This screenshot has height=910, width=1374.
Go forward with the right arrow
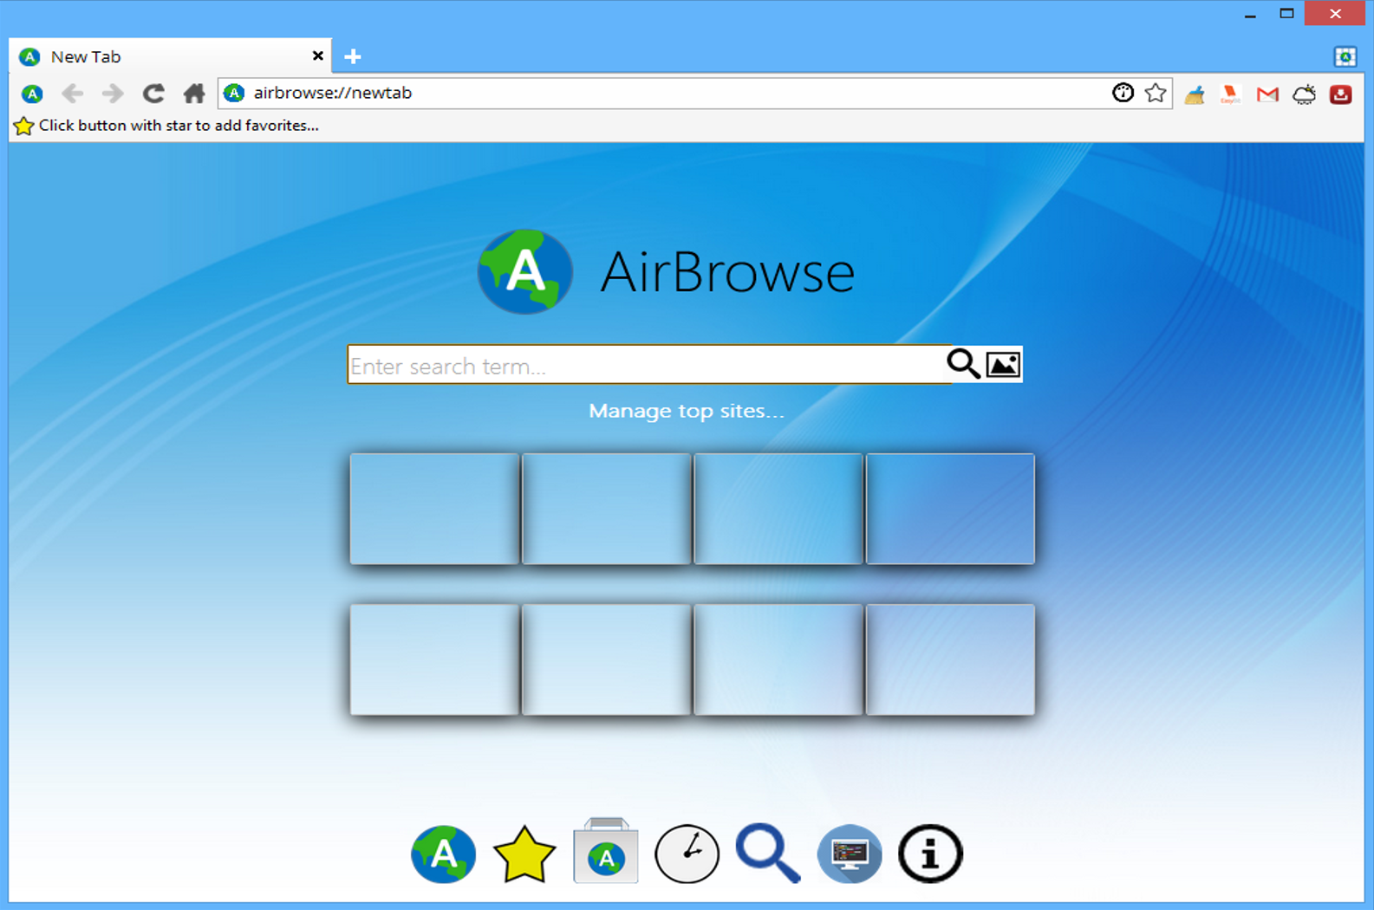(112, 93)
